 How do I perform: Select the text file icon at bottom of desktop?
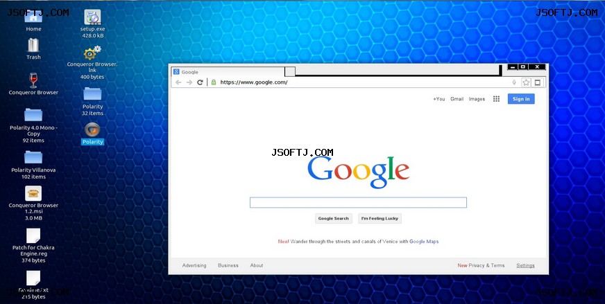pyautogui.click(x=33, y=278)
